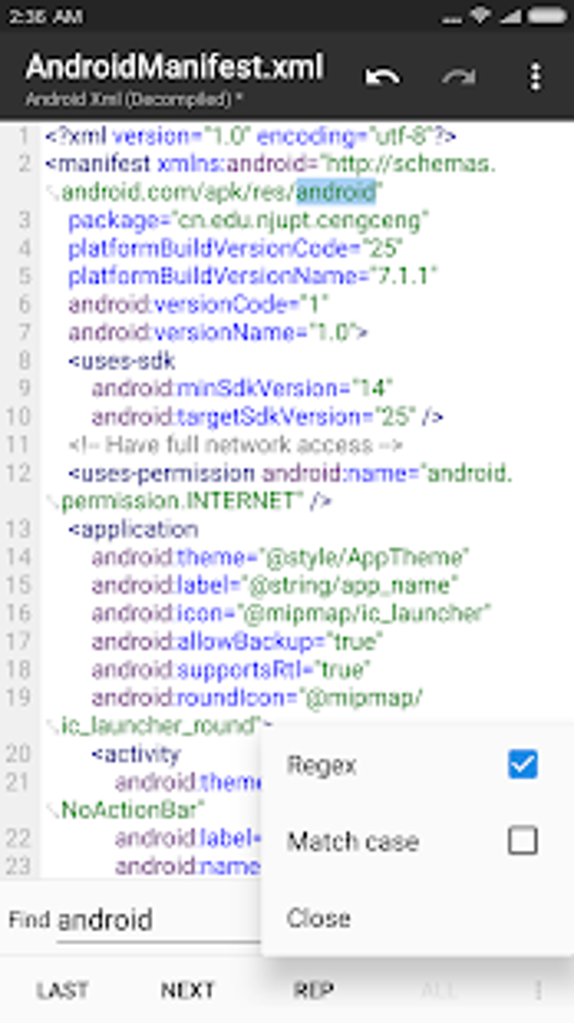
Task: Tap the <application tag on line 13
Action: click(x=133, y=529)
